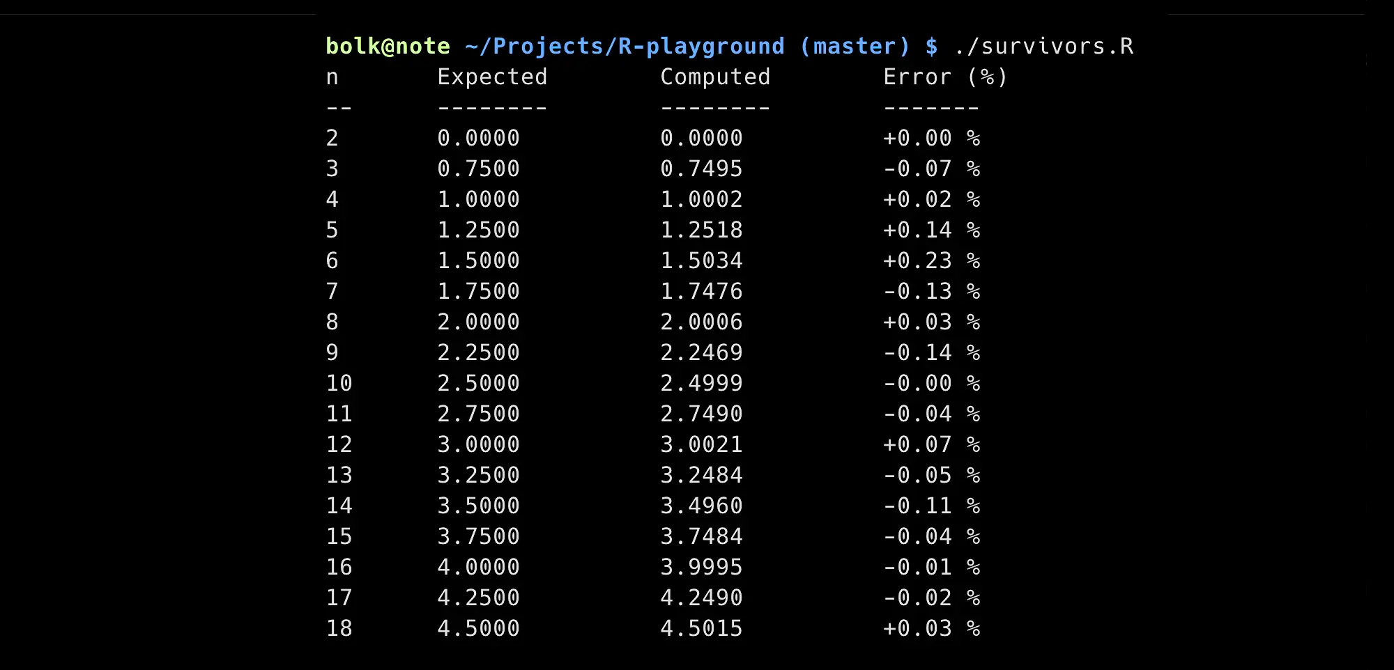Click the bolk@note prompt username

tap(388, 47)
